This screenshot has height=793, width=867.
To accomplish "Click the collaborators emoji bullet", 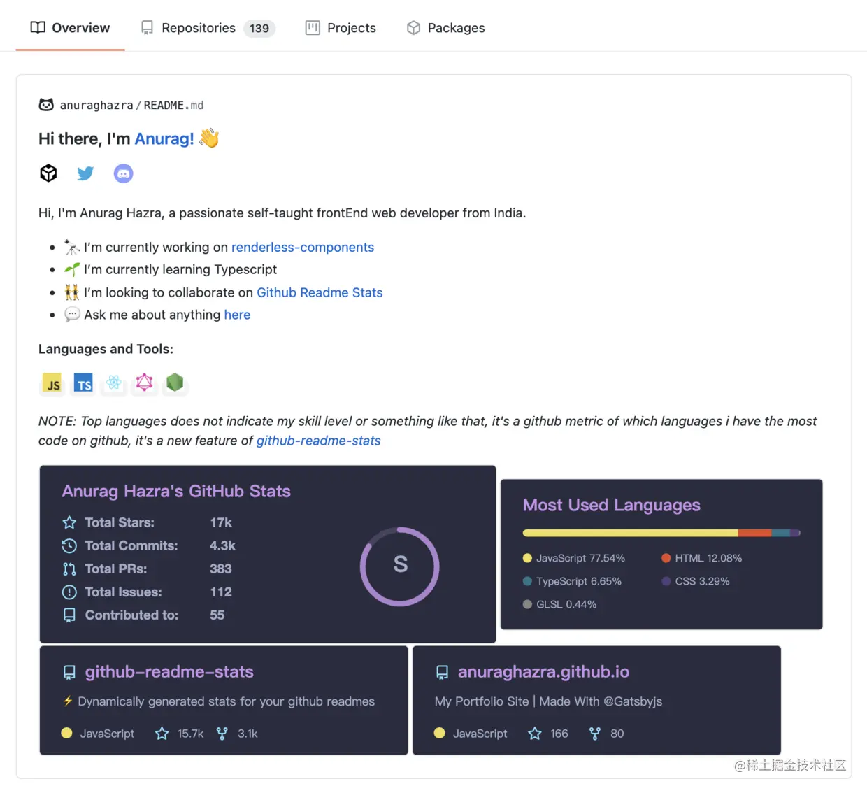I will click(x=72, y=292).
